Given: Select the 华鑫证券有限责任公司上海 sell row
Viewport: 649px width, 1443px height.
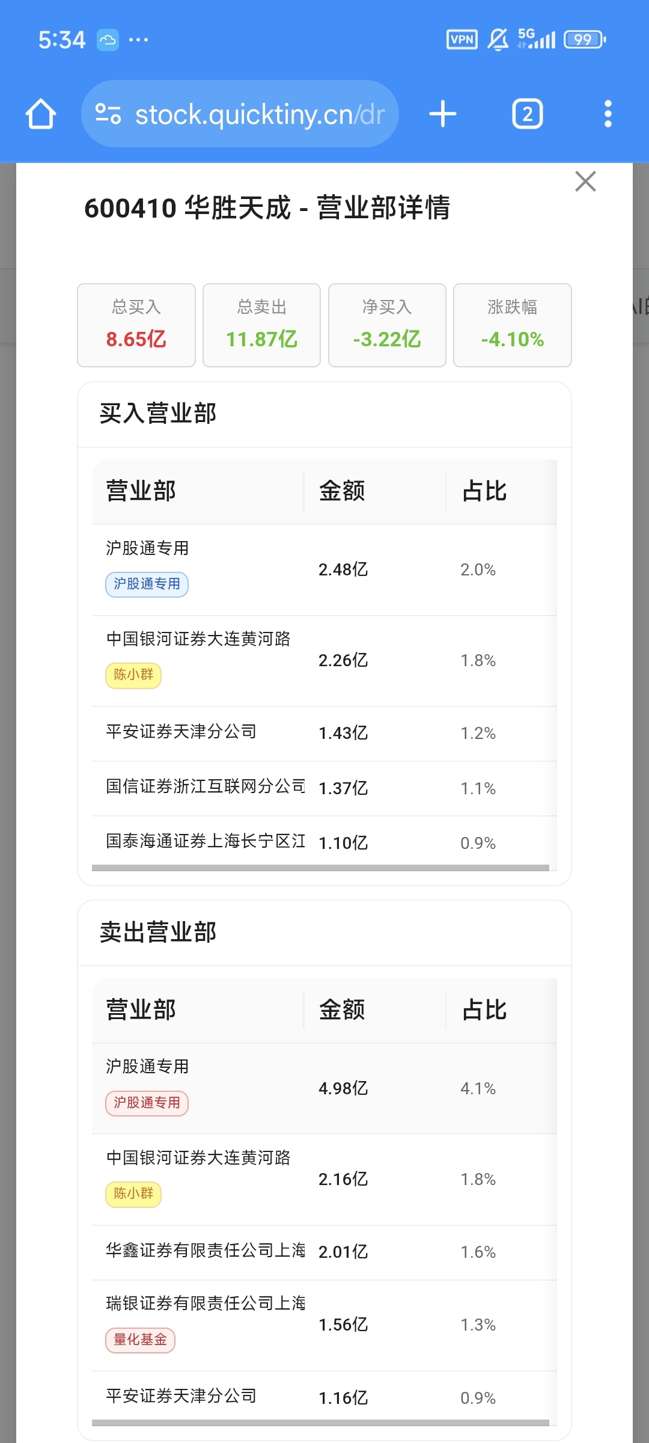Looking at the screenshot, I should 324,1252.
